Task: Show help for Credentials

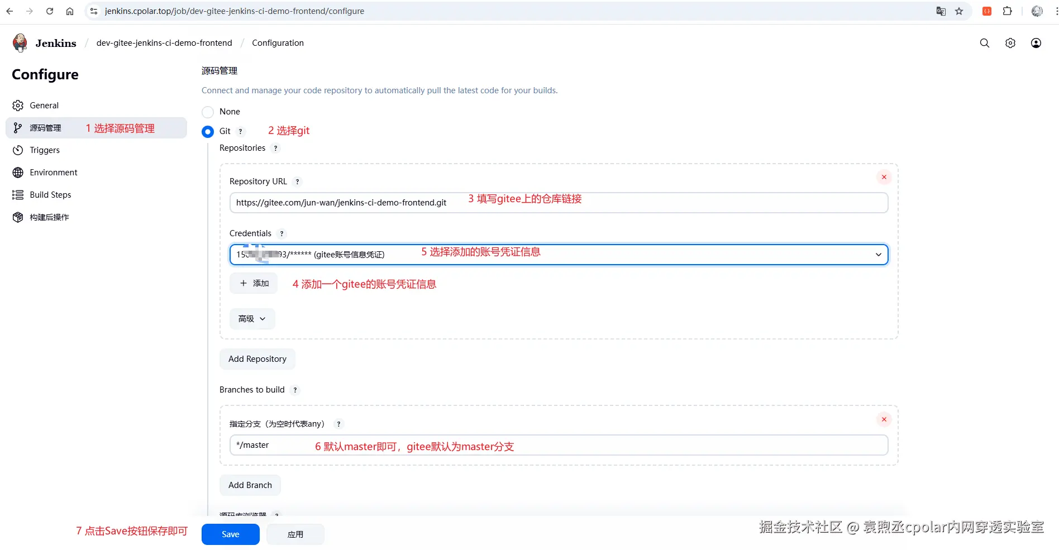Action: point(282,234)
